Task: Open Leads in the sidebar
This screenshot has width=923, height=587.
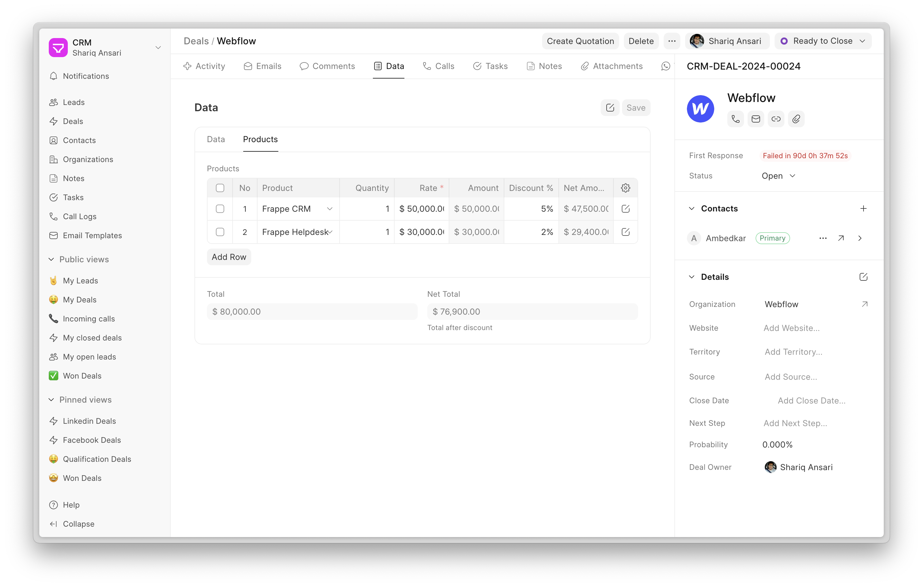Action: (104, 102)
